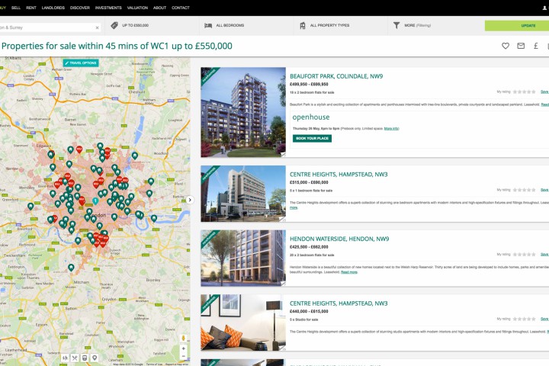The height and width of the screenshot is (366, 549).
Task: Rate Centre Heights 1 bedroom listing stars
Action: [524, 190]
